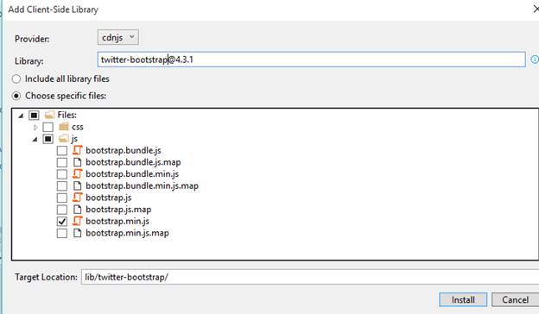Click the bootstrap.bundle.js script icon
539x314 pixels.
[x=78, y=150]
